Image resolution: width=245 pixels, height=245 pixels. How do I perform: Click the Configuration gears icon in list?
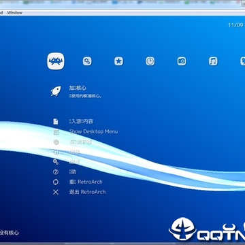[x=56, y=162]
